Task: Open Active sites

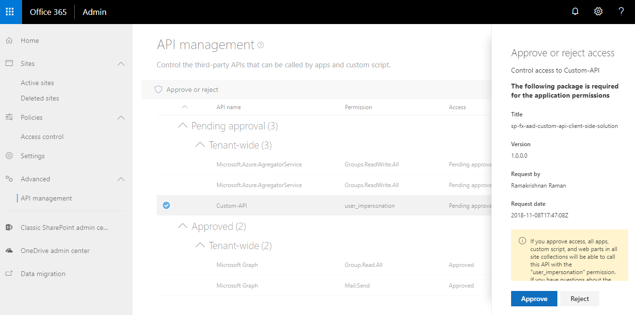Action: tap(37, 83)
